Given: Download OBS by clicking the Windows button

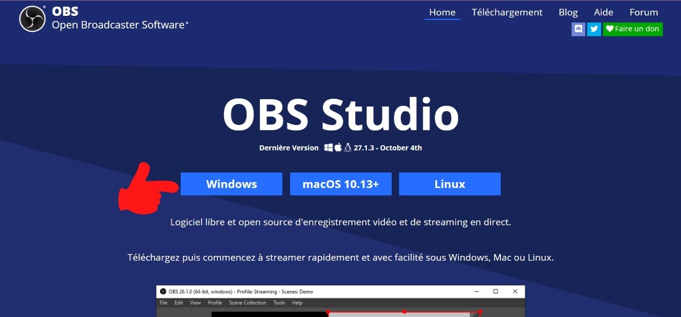Looking at the screenshot, I should (x=231, y=184).
